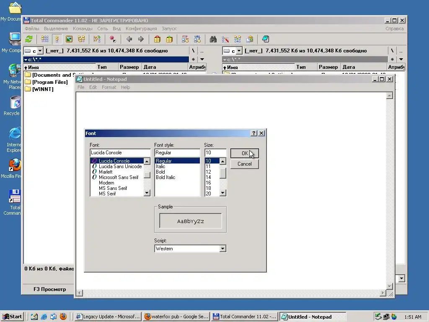
Task: Enable Thumbnail view in Total Commander toolbar
Action: click(69, 39)
